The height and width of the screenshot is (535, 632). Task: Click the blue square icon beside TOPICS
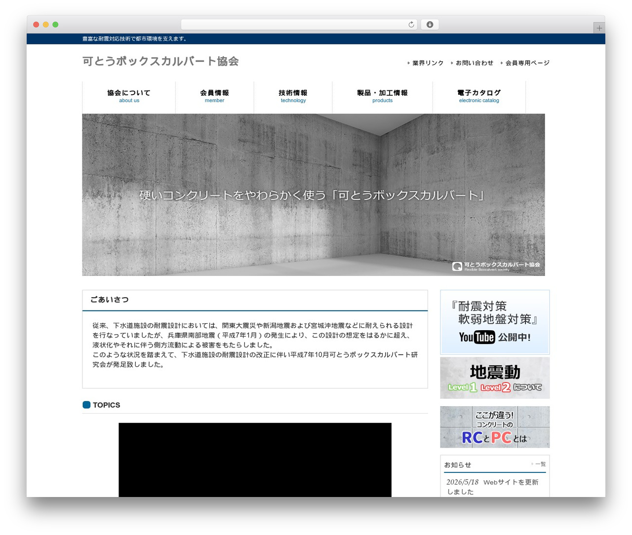pyautogui.click(x=86, y=405)
